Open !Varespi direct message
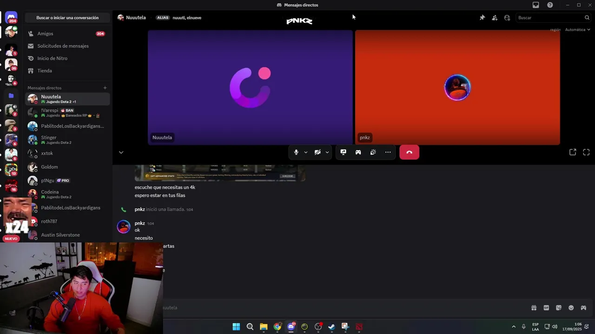The height and width of the screenshot is (334, 595). point(67,113)
